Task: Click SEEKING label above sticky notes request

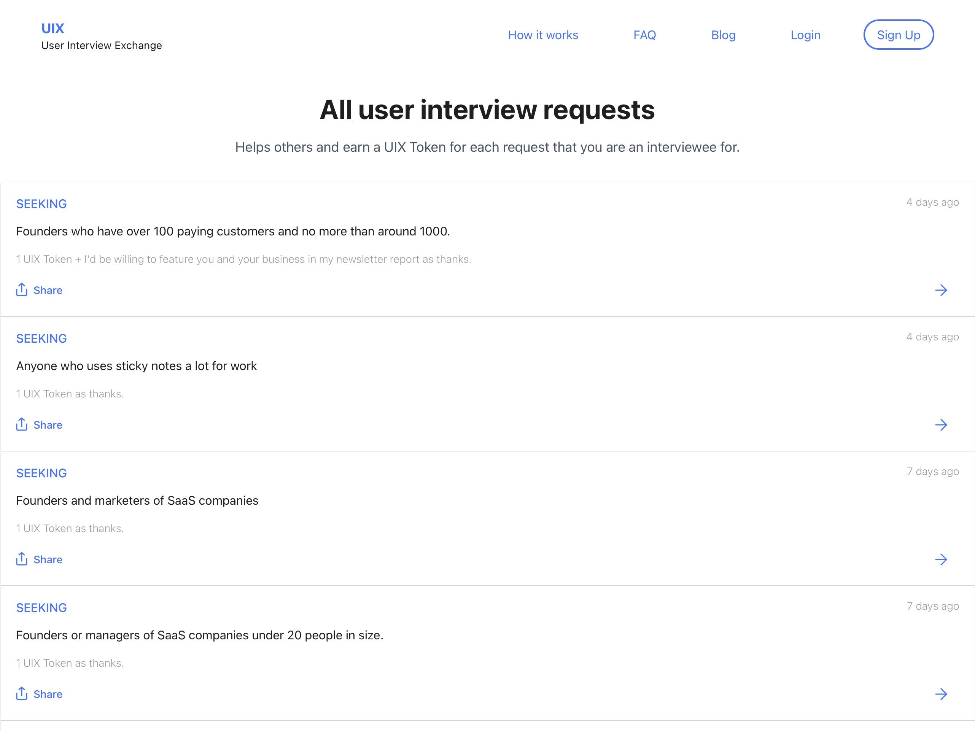Action: (41, 338)
